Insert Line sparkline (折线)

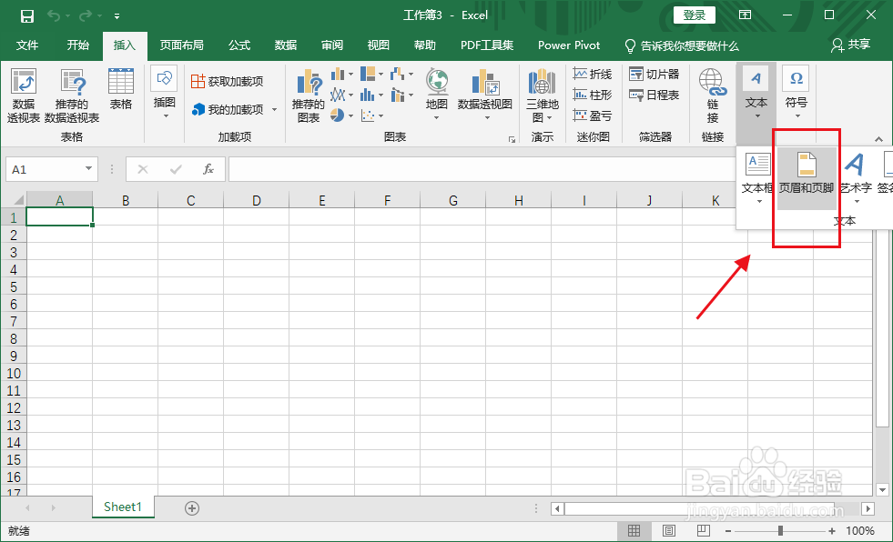click(593, 74)
